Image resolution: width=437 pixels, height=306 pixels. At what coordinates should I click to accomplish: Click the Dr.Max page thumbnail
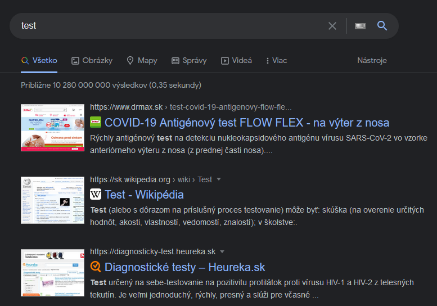52,127
